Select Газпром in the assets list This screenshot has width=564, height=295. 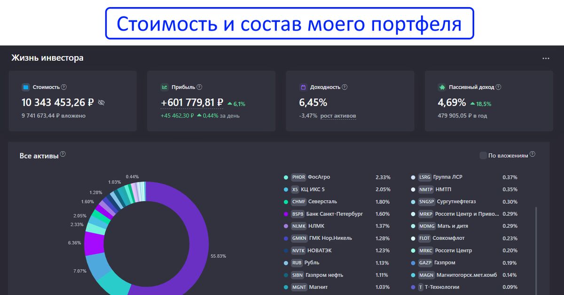point(444,263)
